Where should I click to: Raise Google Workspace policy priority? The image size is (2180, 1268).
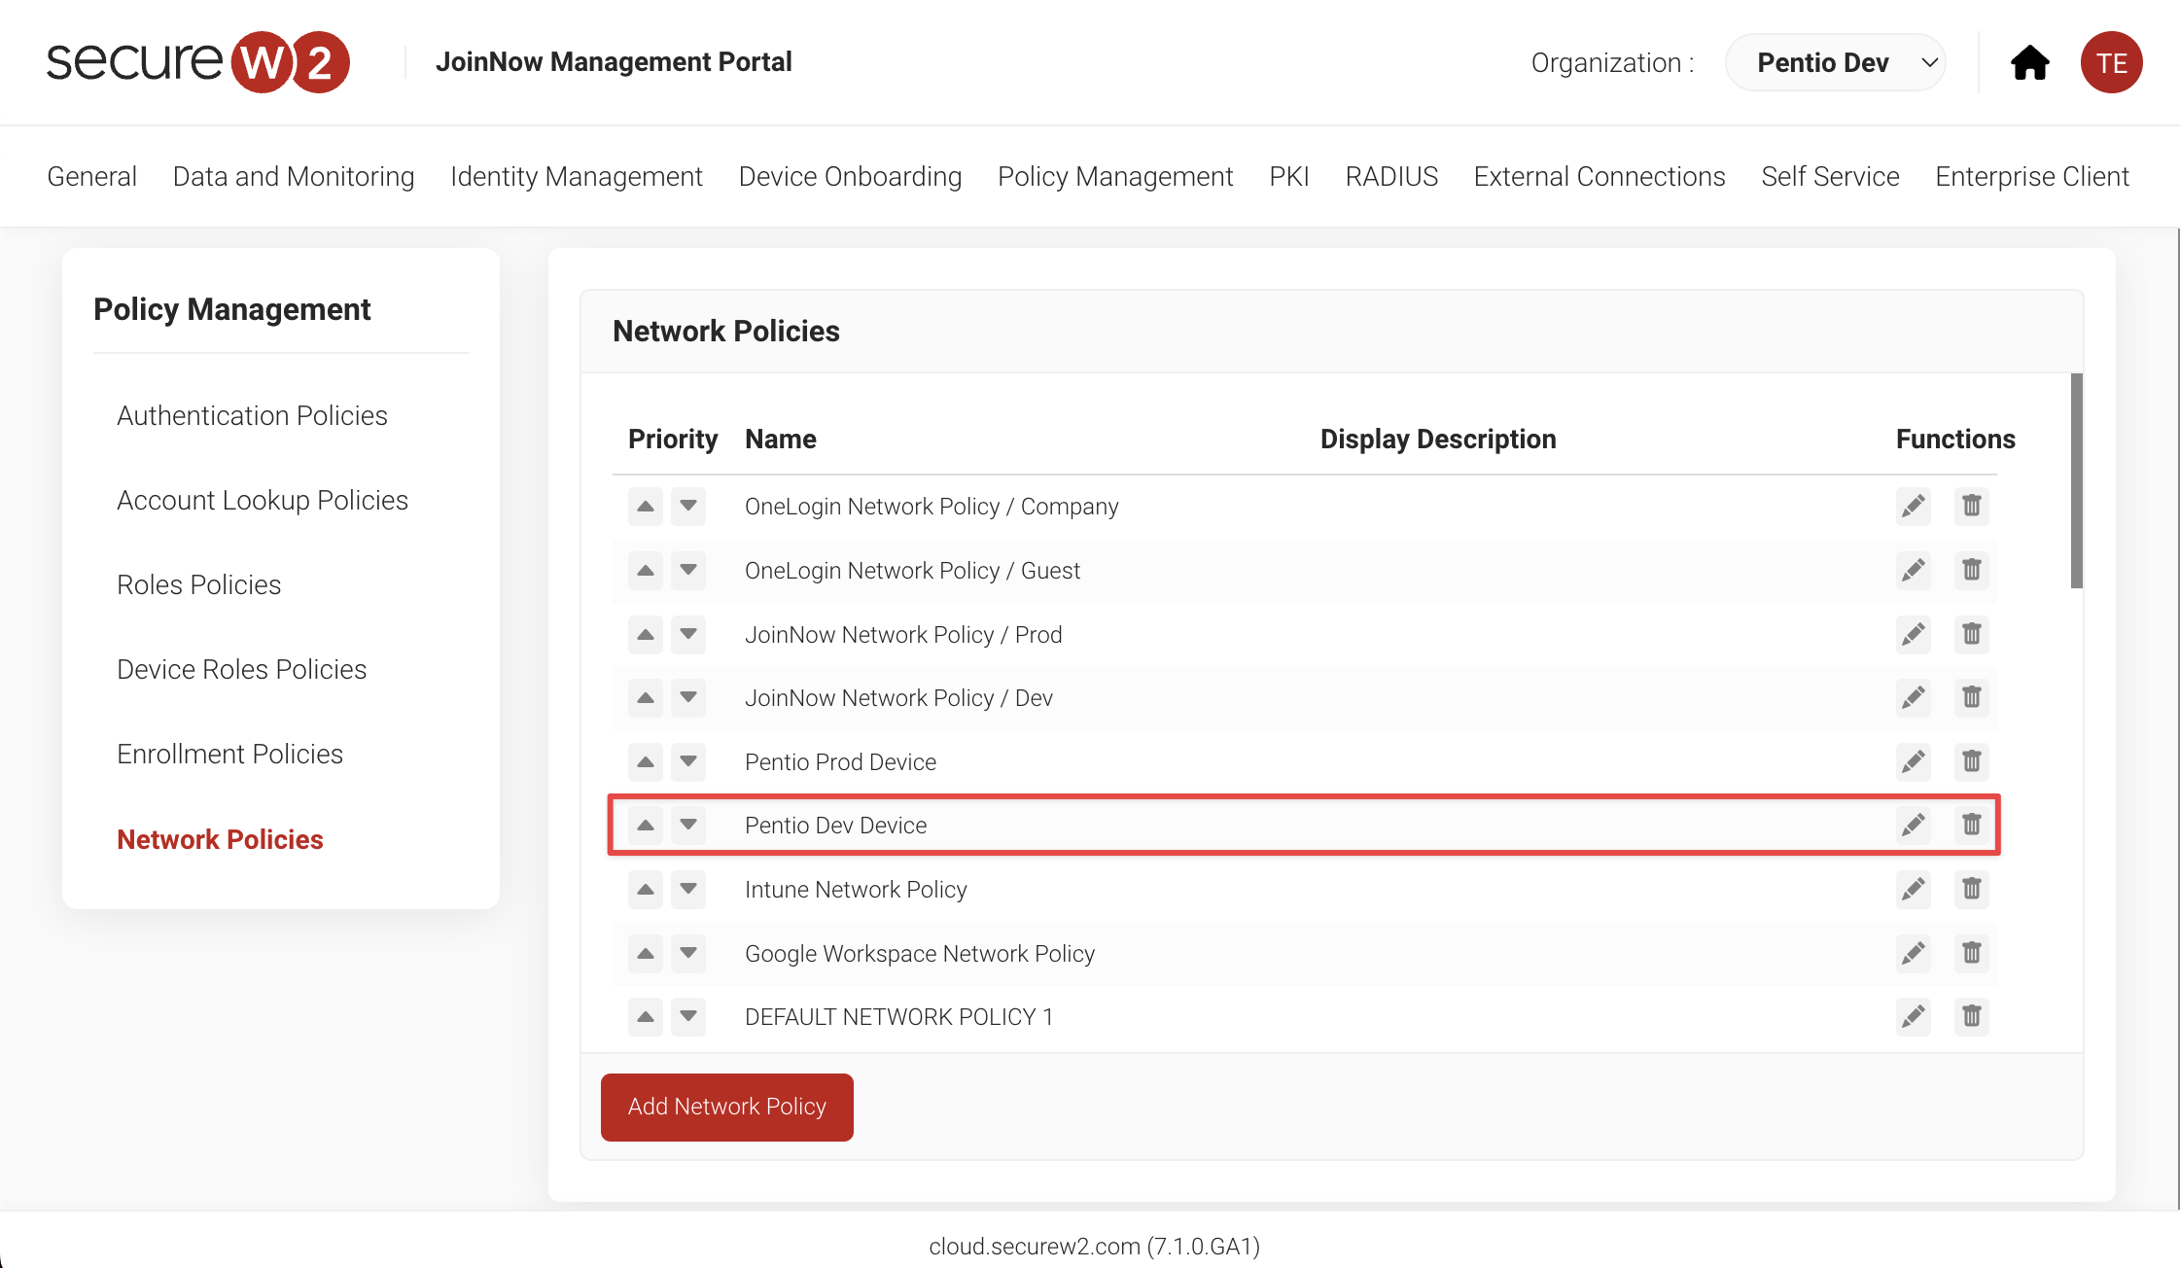tap(646, 953)
